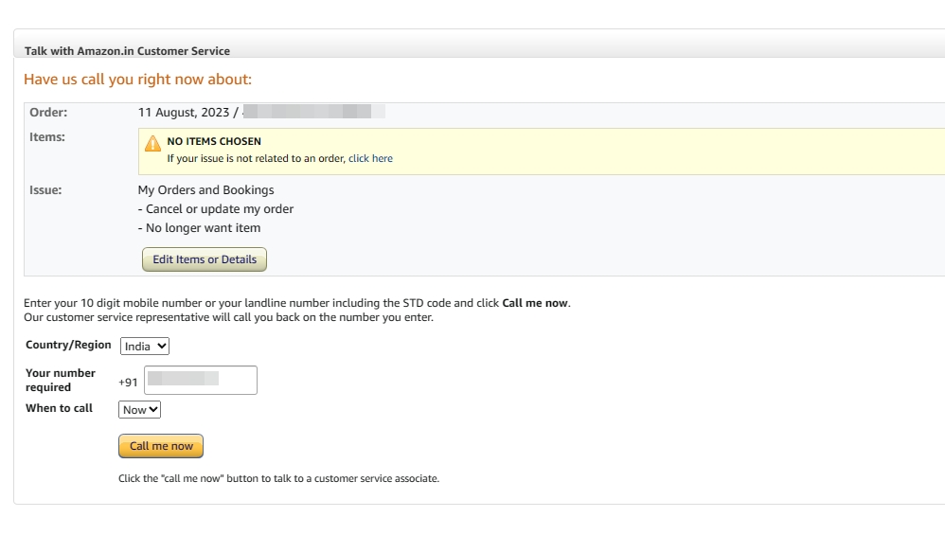Click the blurred order number text
The width and height of the screenshot is (945, 535).
pos(312,113)
